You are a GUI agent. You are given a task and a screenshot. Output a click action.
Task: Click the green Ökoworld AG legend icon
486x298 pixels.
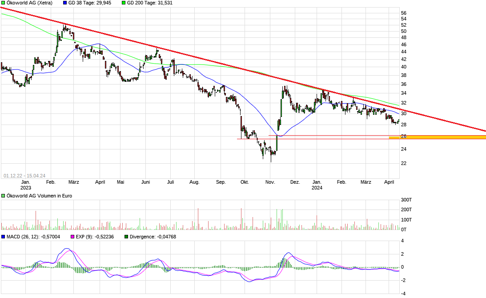coord(4,3)
